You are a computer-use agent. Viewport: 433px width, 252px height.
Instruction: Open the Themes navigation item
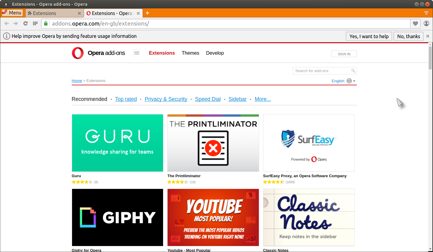click(190, 53)
